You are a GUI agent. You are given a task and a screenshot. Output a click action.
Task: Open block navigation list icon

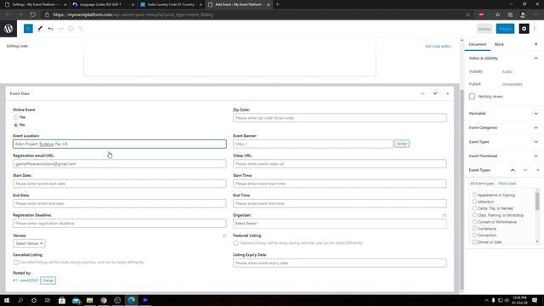pyautogui.click(x=81, y=29)
